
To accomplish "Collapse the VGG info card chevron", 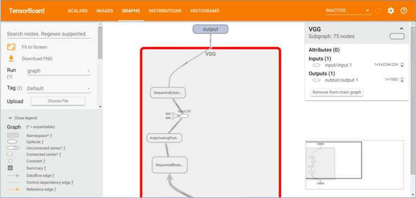I will [x=401, y=29].
